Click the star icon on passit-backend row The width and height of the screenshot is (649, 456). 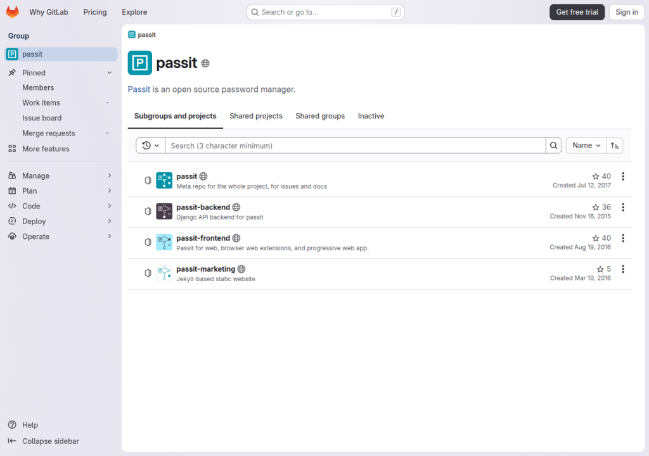pos(596,207)
